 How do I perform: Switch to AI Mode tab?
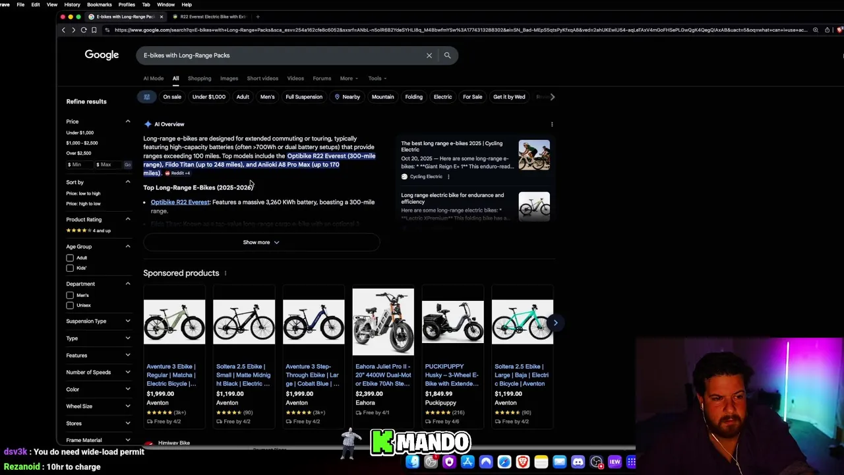click(154, 79)
